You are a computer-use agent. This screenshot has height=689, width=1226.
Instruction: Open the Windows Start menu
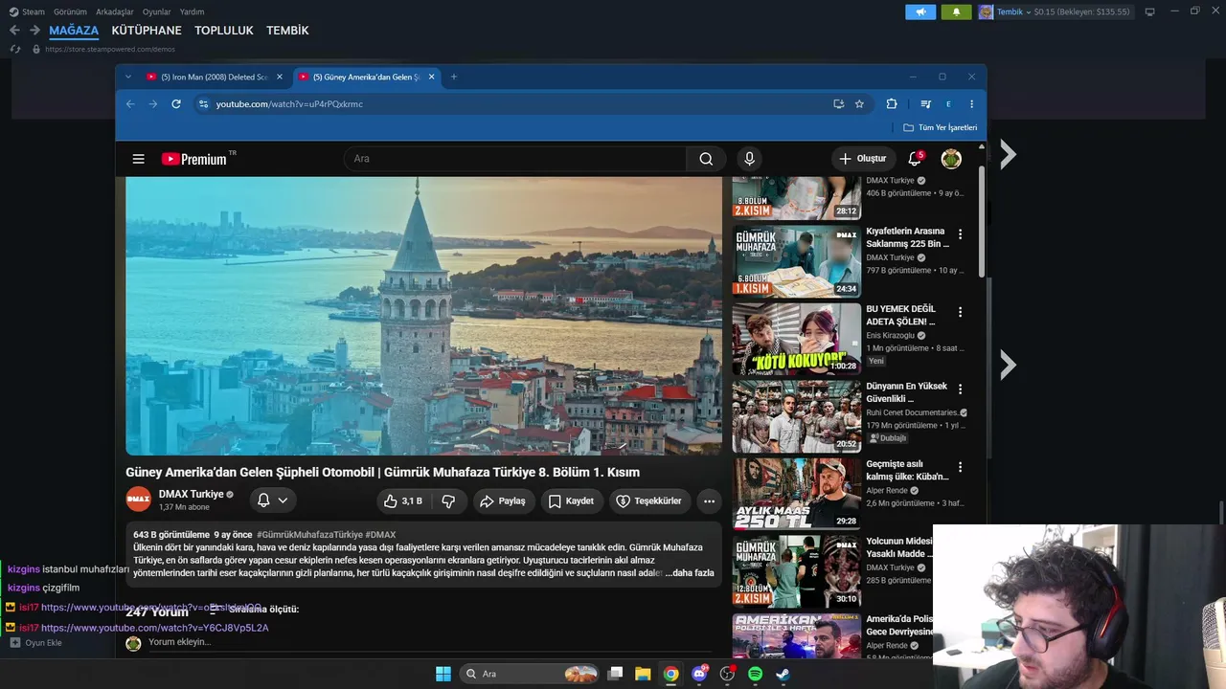coord(443,674)
